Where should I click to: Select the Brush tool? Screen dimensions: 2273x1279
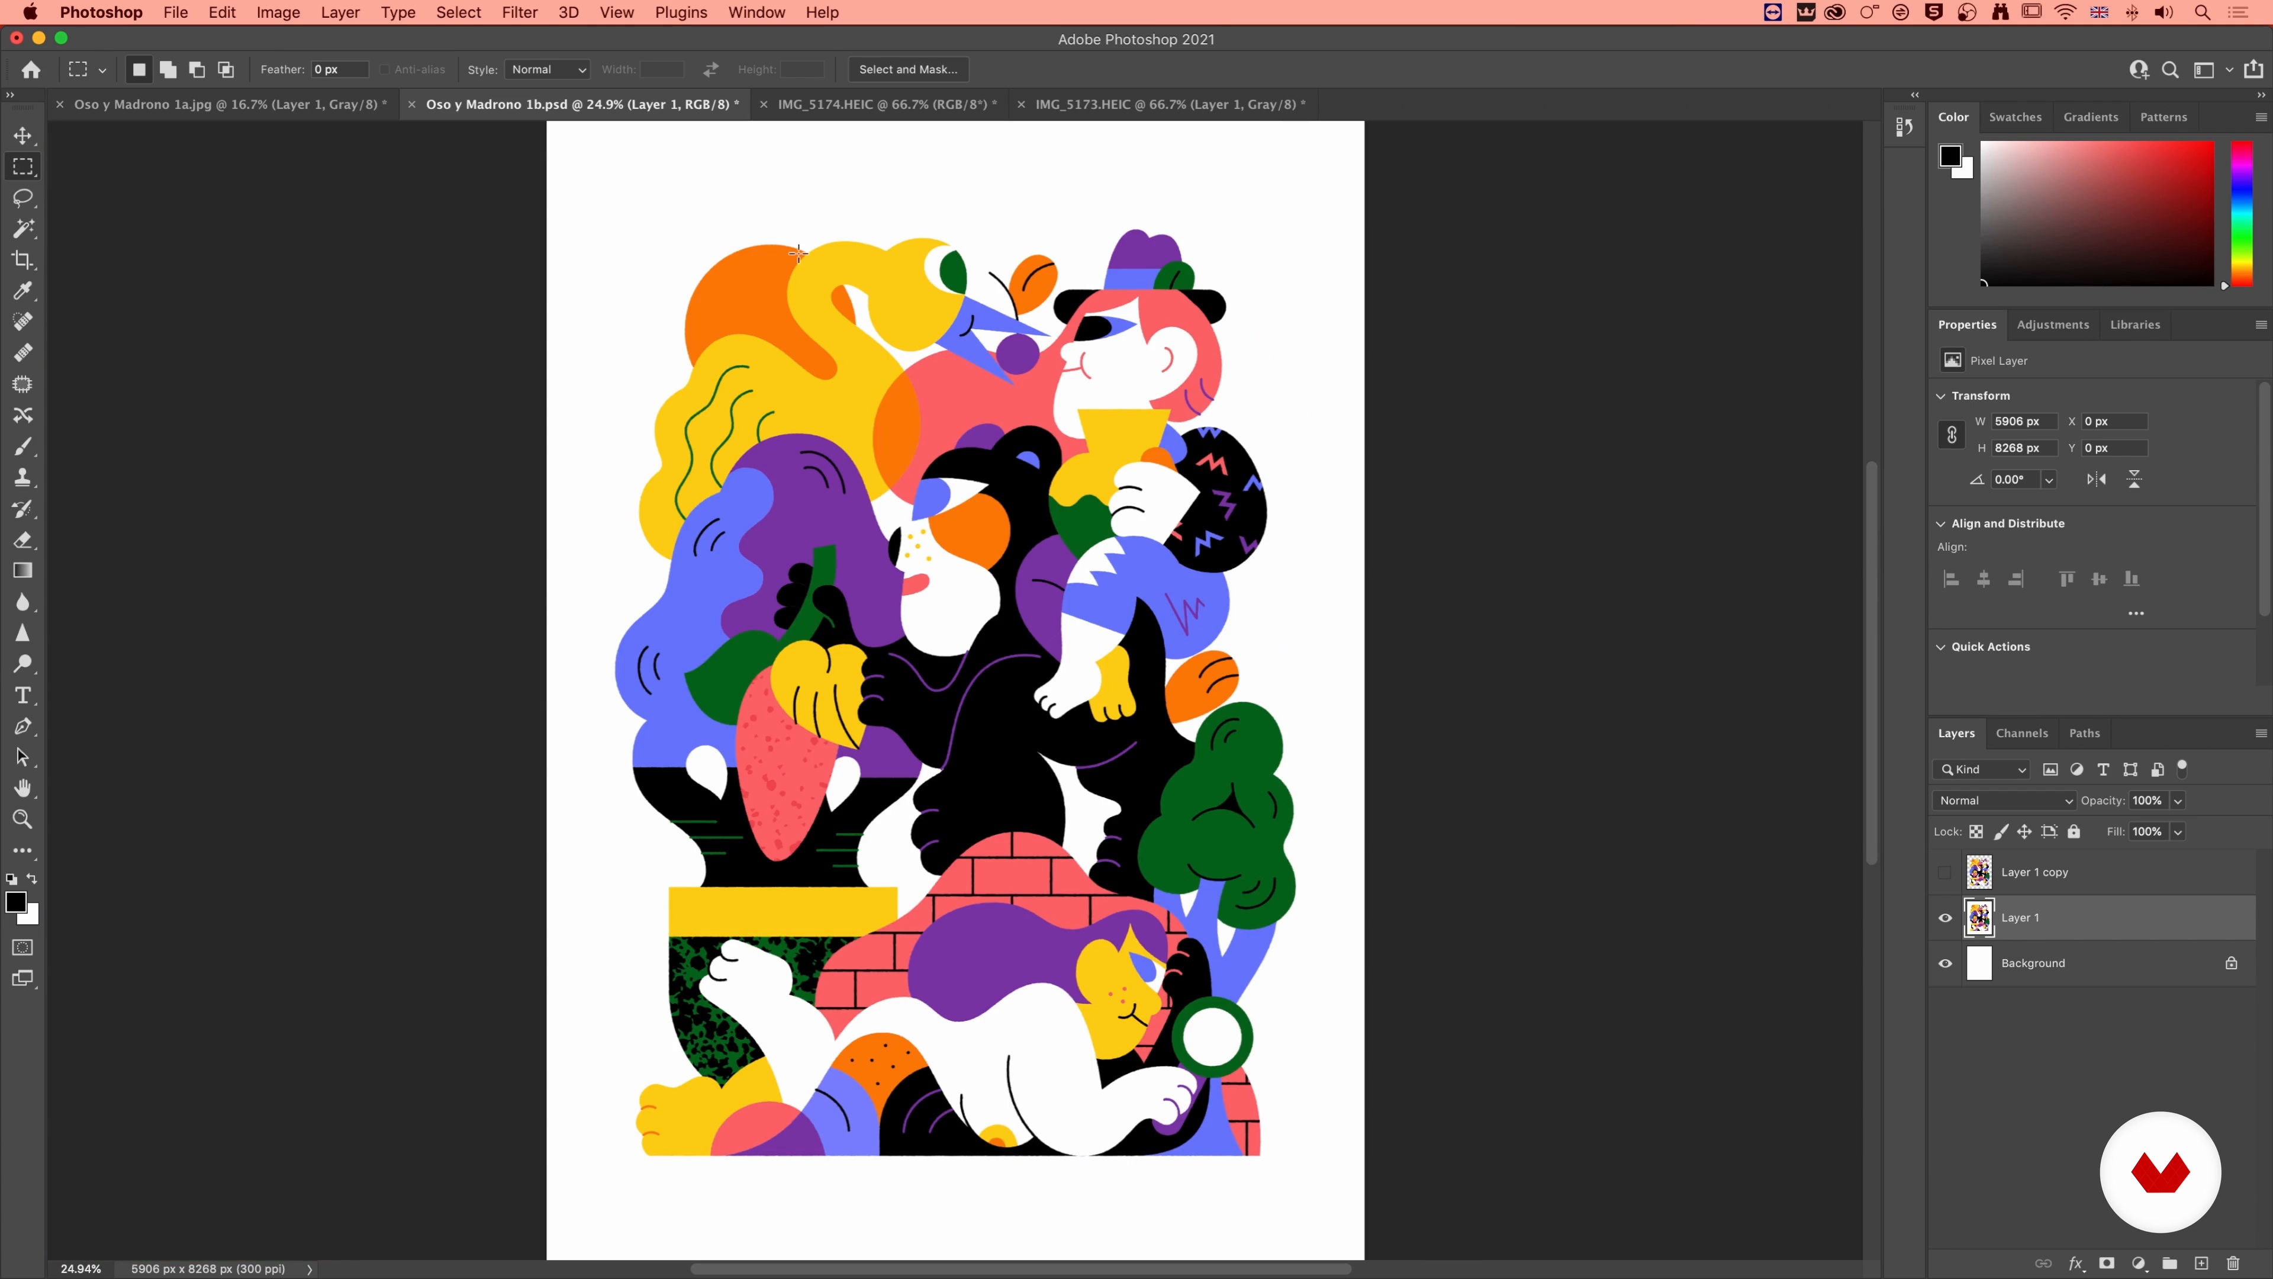pos(23,446)
